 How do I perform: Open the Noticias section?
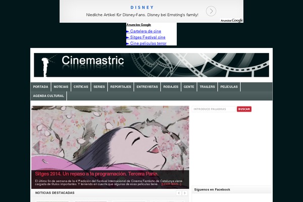pyautogui.click(x=61, y=87)
